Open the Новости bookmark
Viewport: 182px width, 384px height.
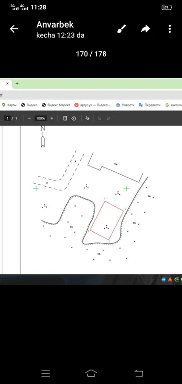(x=125, y=105)
